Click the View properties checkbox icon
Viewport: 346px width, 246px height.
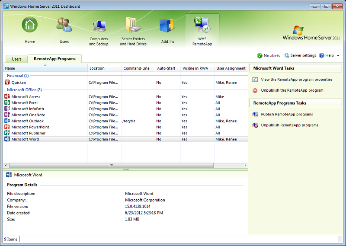(x=255, y=80)
